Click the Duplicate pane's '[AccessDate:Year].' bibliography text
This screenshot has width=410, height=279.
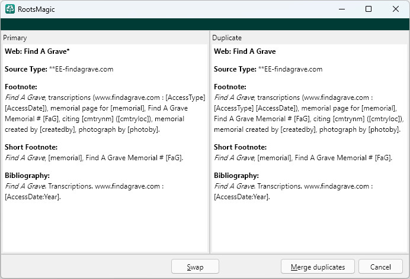tap(242, 197)
